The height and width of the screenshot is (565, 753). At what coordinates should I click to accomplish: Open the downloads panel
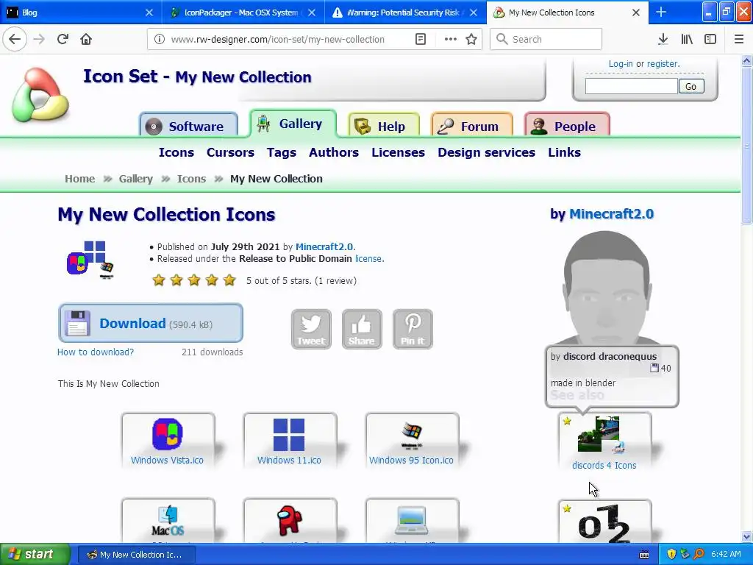663,39
